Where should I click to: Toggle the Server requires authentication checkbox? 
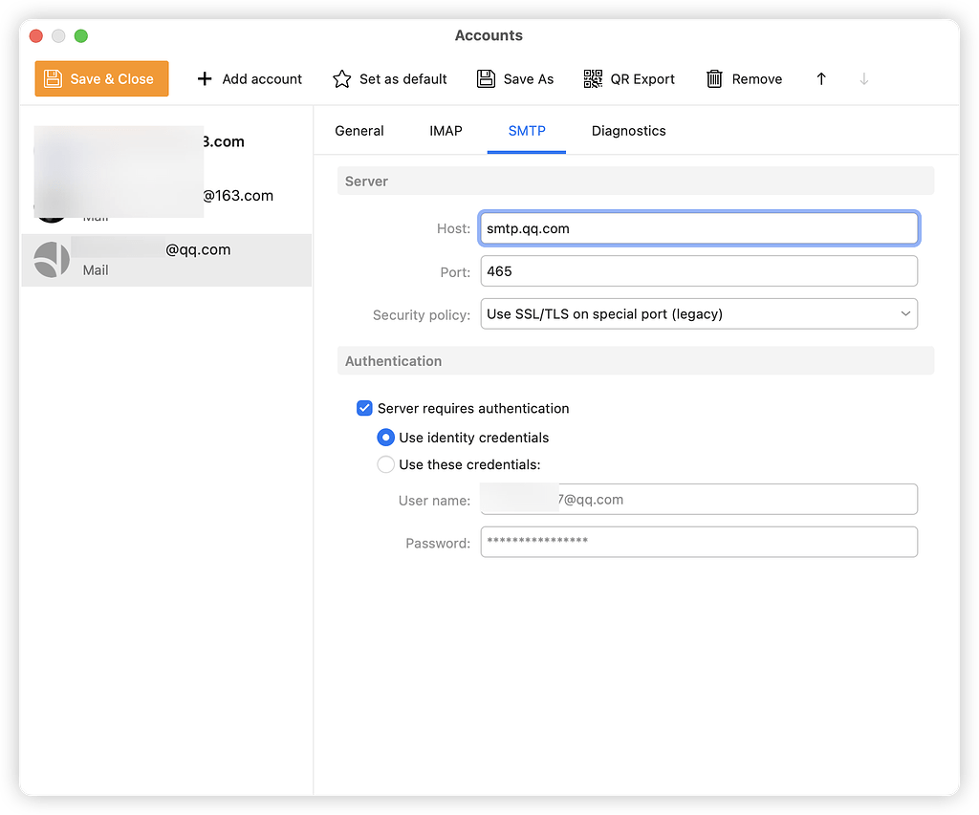tap(364, 408)
